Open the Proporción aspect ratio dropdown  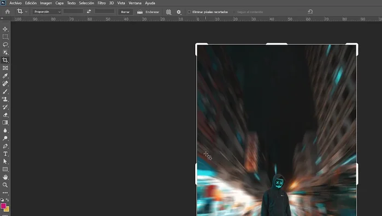click(47, 11)
